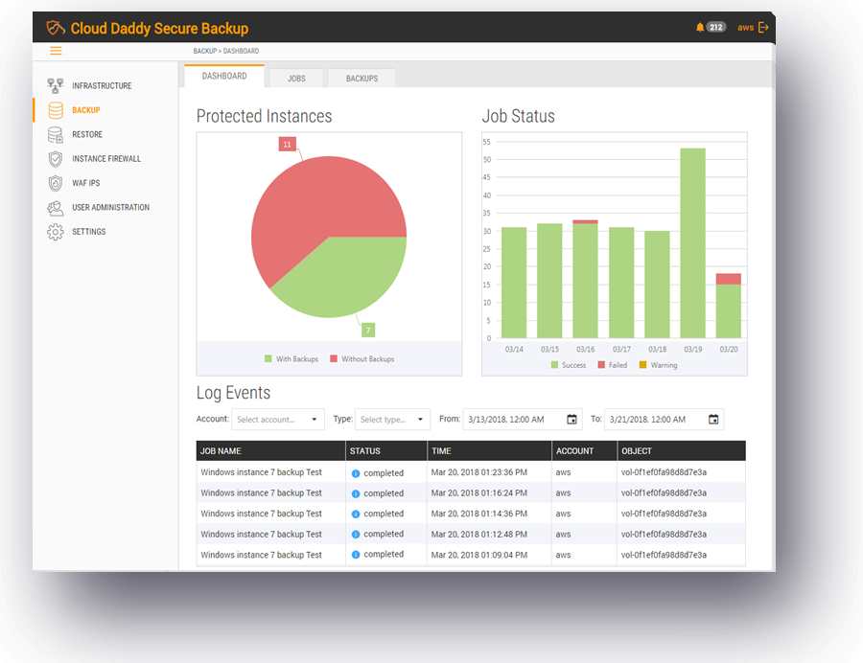Sort by Status column header
Viewport: 863px width, 663px height.
click(385, 451)
